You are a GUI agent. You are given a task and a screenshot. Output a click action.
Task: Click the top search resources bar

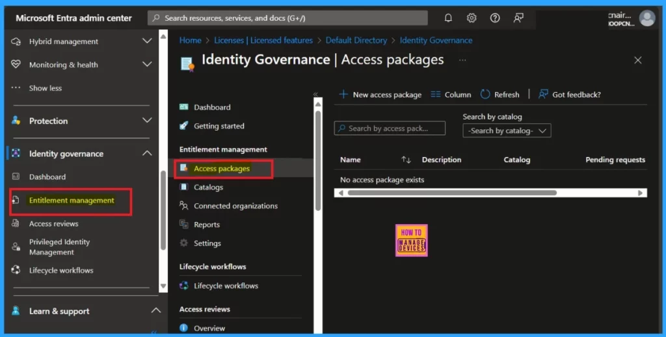click(x=287, y=18)
